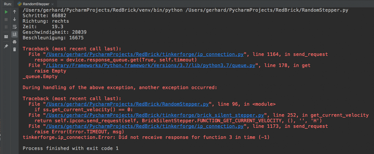
Task: Toggle scroll to end of output
Action: pos(15,34)
